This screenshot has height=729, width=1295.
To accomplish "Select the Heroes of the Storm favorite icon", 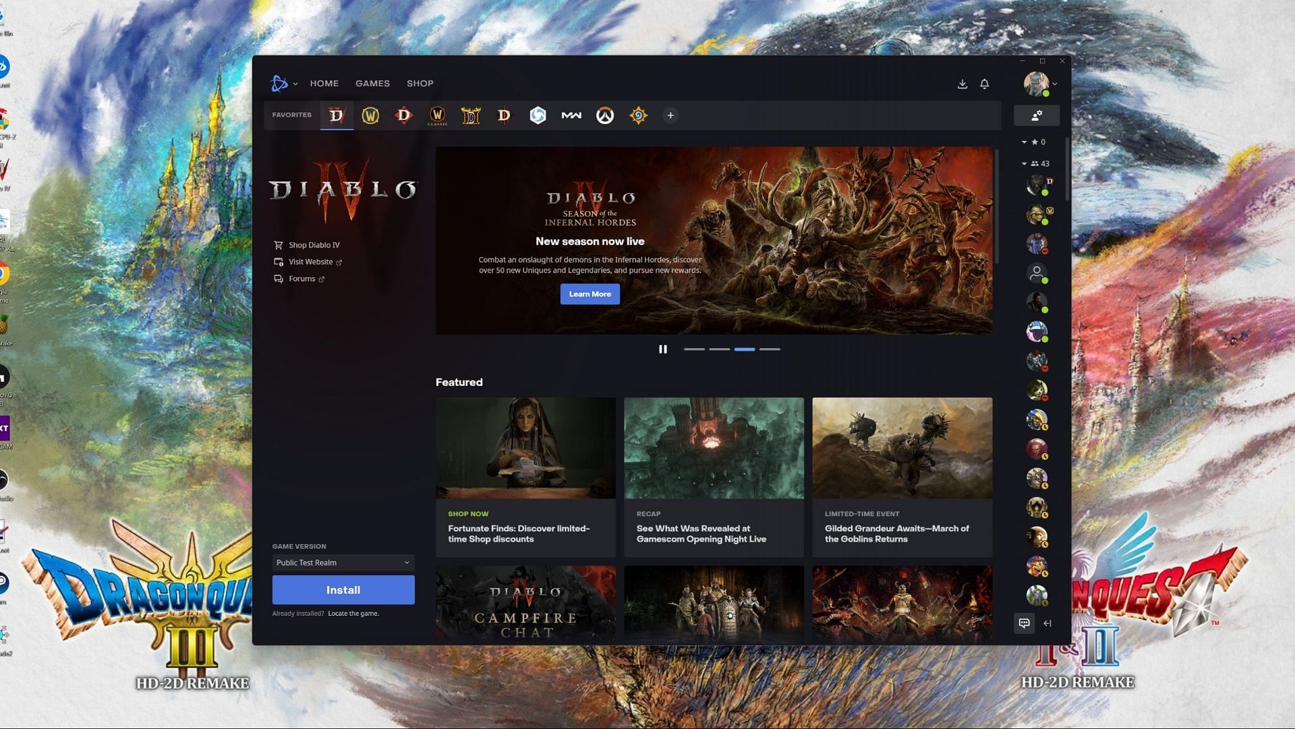I will point(538,115).
